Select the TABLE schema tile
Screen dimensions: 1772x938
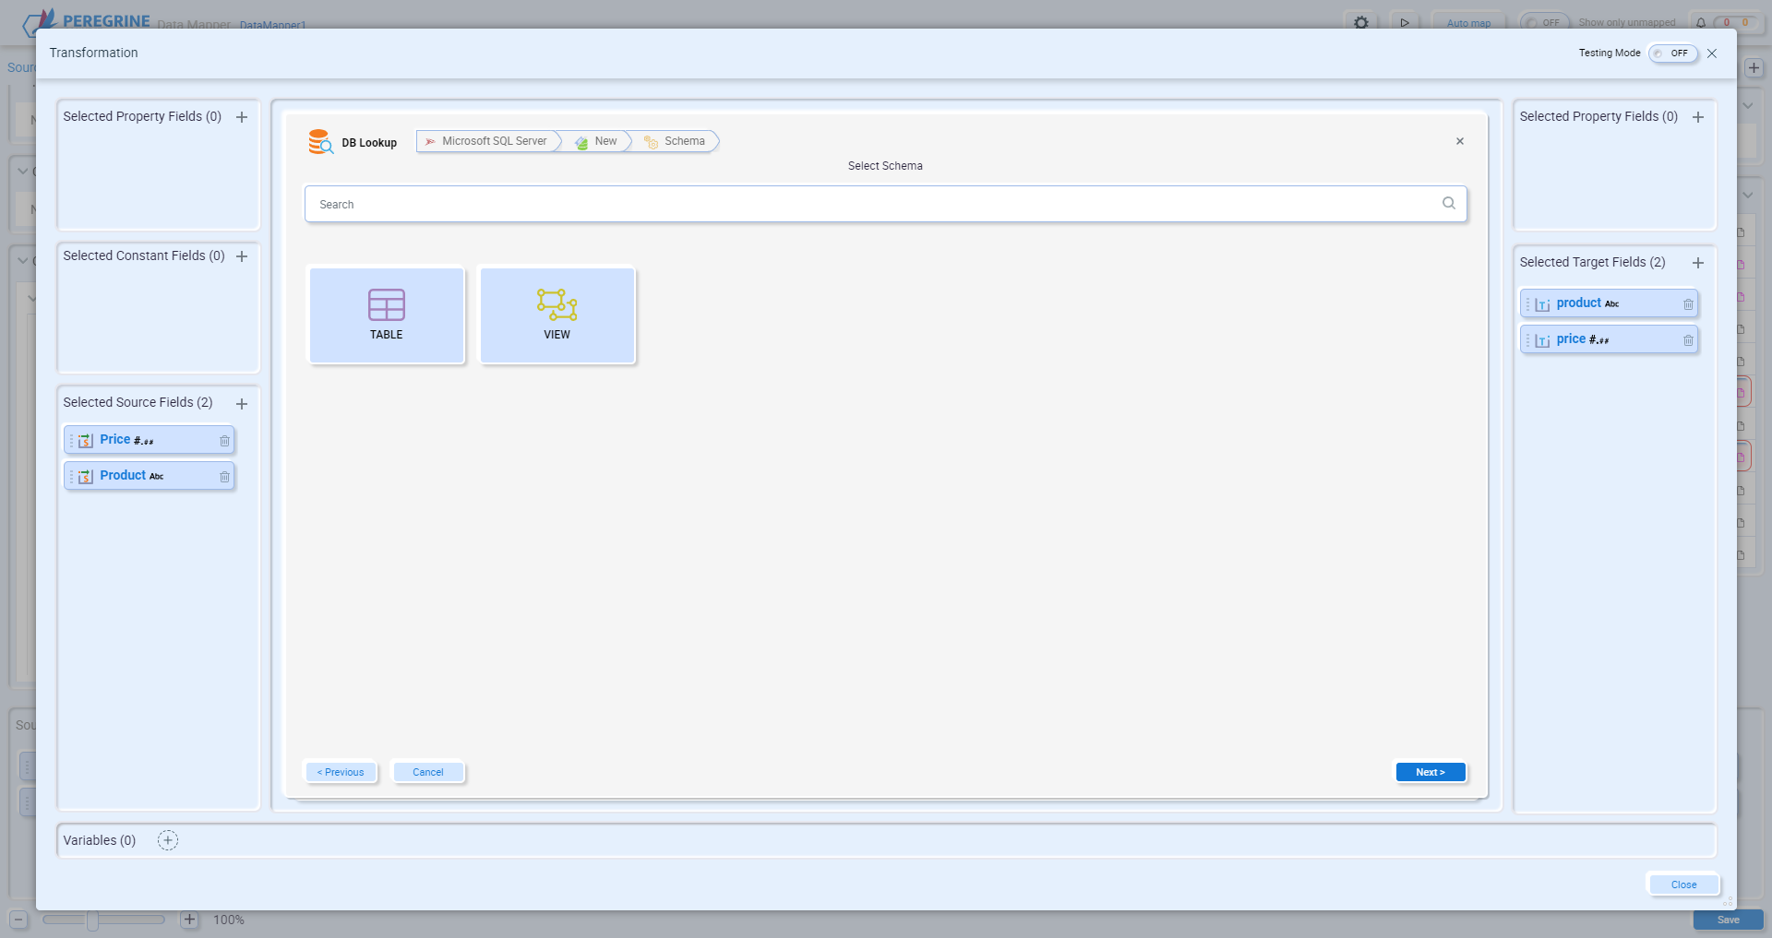pos(387,315)
